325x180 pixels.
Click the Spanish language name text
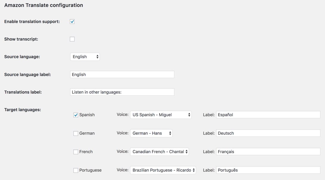87,115
